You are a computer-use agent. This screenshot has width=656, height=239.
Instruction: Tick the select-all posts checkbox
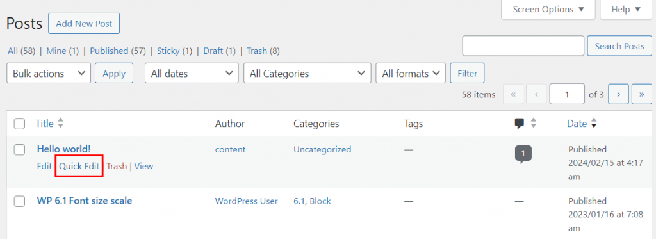[x=19, y=124]
